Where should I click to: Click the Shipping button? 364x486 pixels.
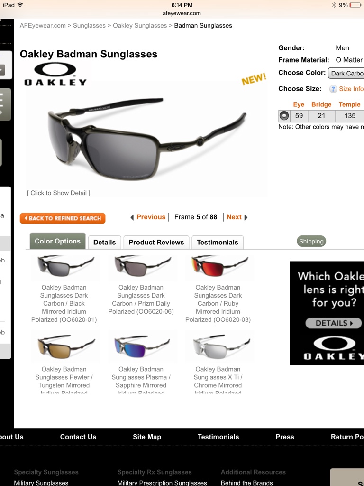311,242
